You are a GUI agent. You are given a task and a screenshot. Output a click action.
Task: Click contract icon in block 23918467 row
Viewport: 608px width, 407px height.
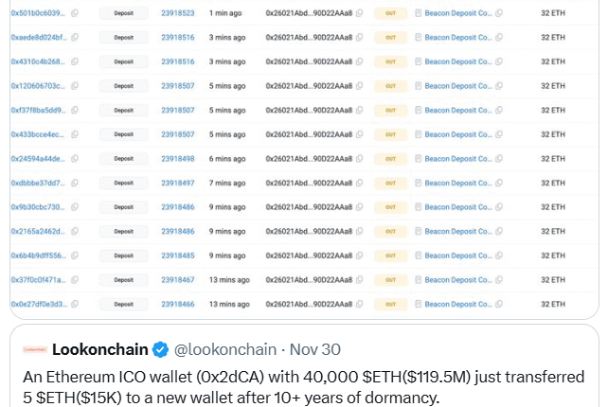tap(419, 280)
